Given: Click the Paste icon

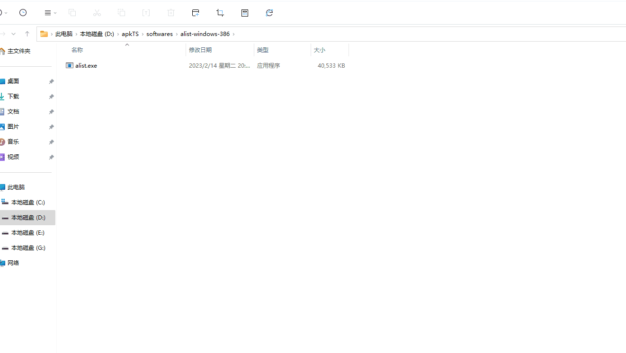Looking at the screenshot, I should 122,13.
